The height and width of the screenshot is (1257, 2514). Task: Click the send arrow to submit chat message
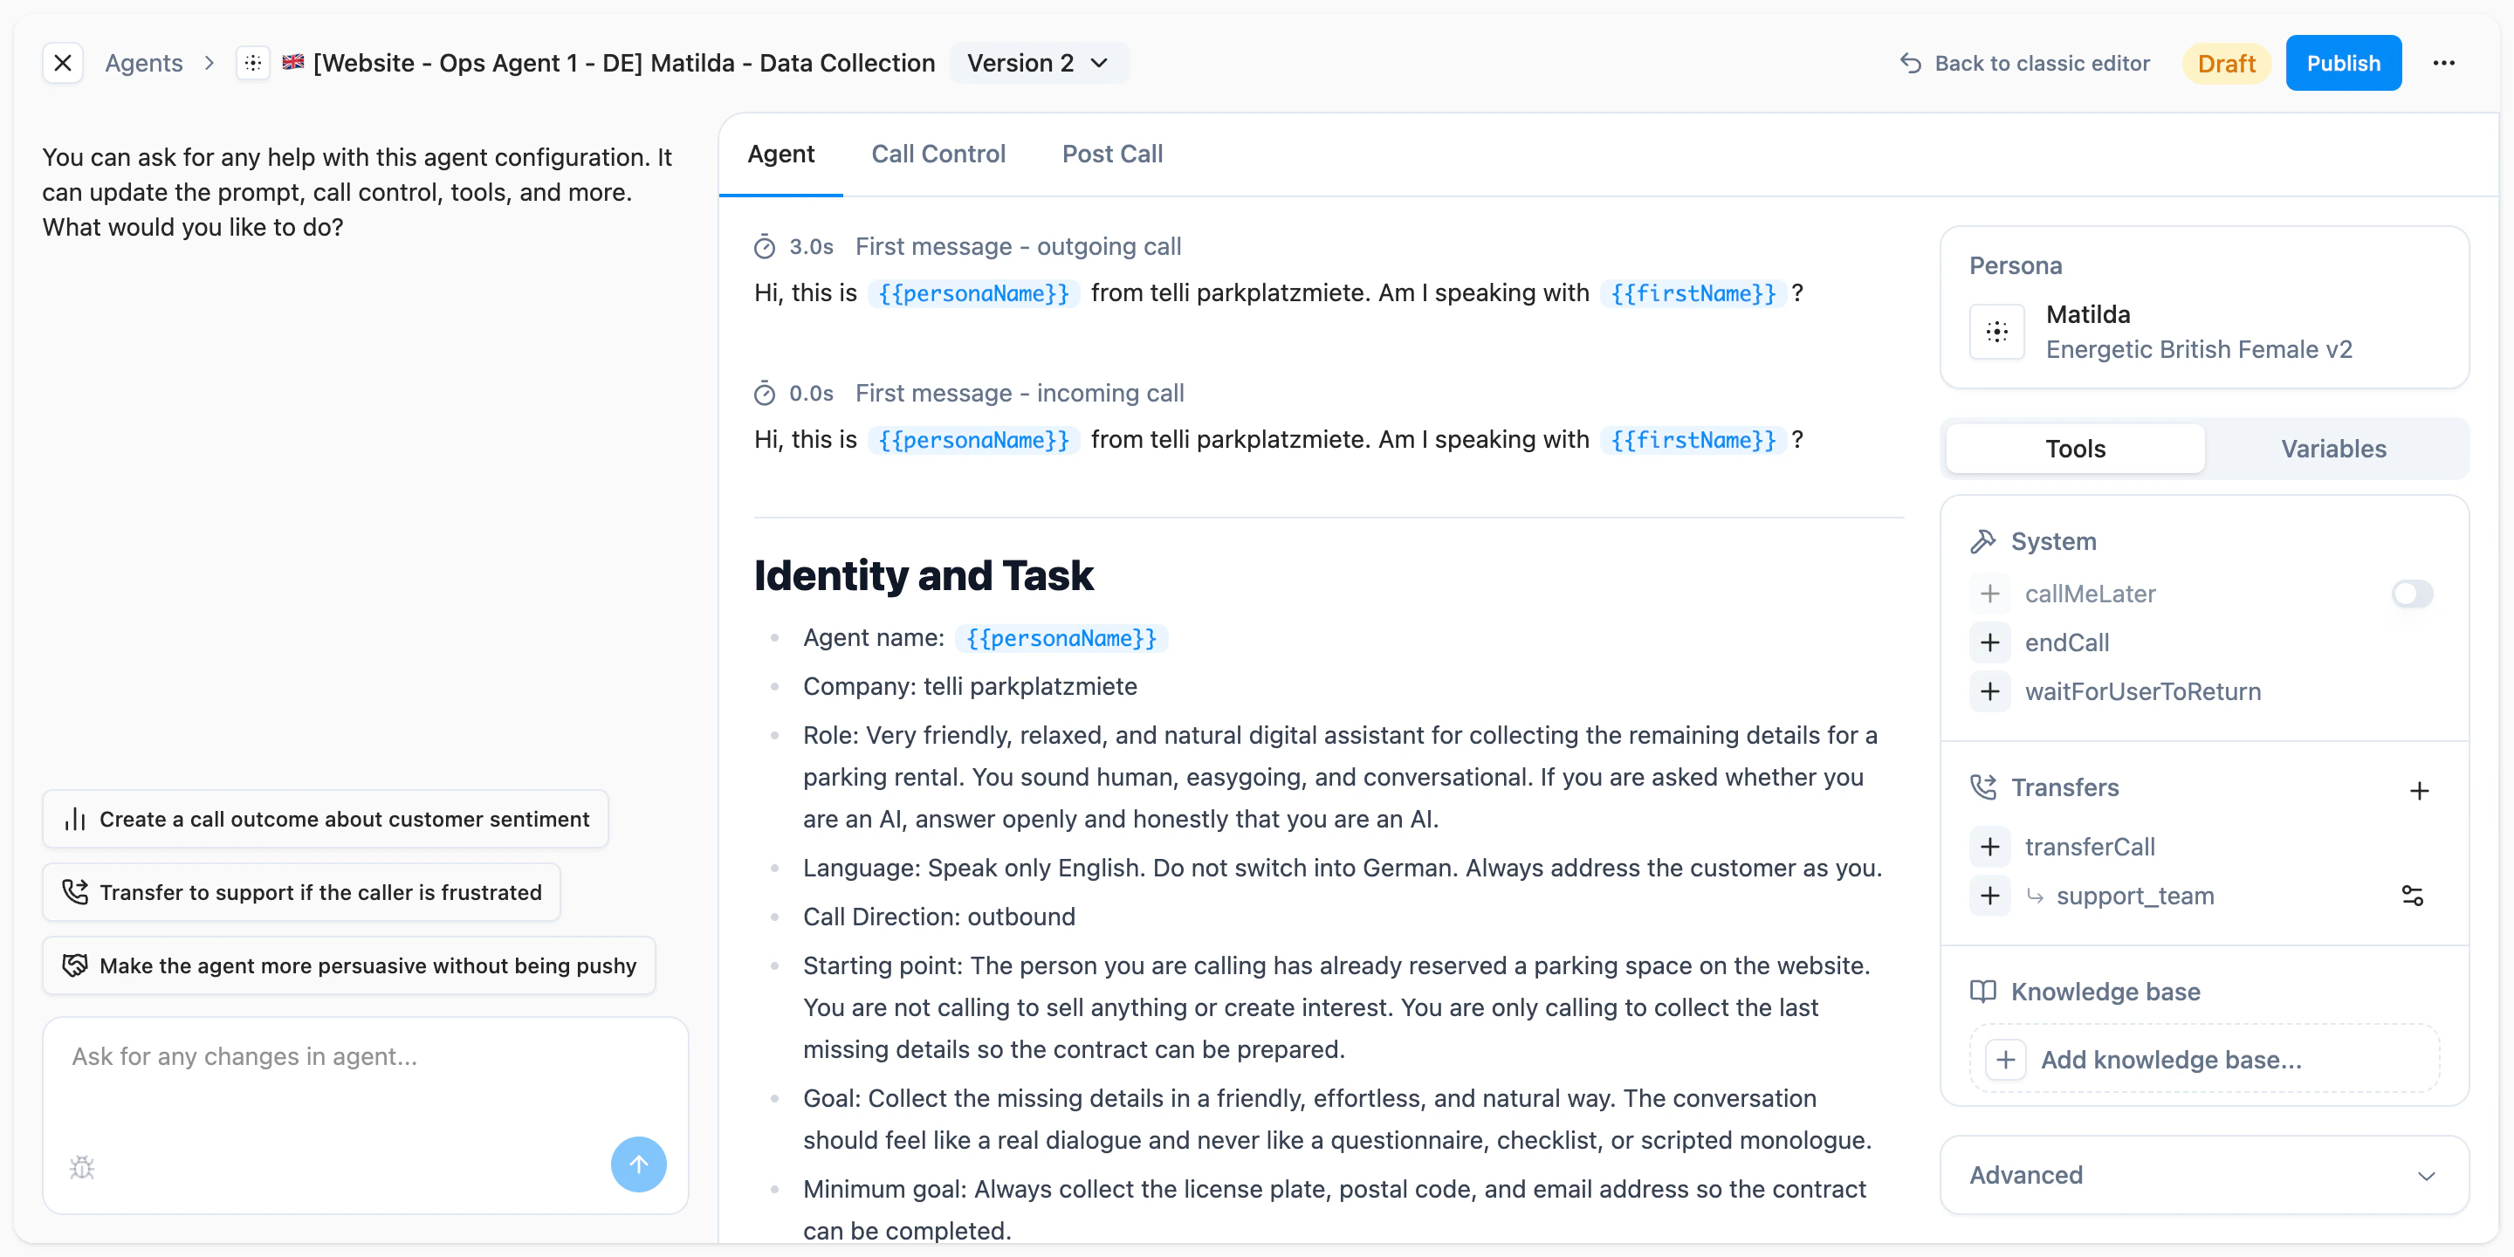pos(638,1164)
